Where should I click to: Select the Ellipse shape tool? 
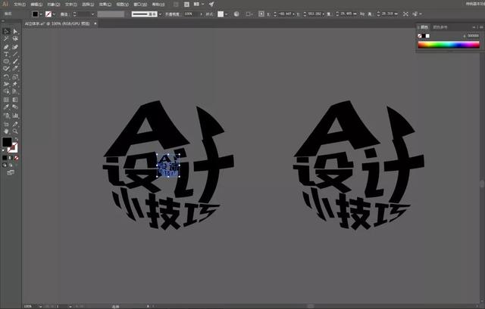coord(6,61)
